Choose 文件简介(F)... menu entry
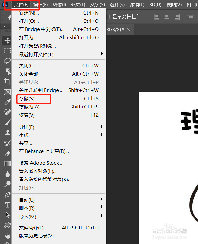Screen dimensions: 198x244 pos(59,228)
